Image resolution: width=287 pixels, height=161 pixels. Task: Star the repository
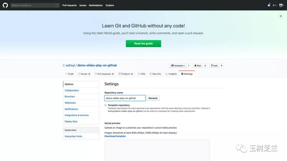pyautogui.click(x=198, y=66)
